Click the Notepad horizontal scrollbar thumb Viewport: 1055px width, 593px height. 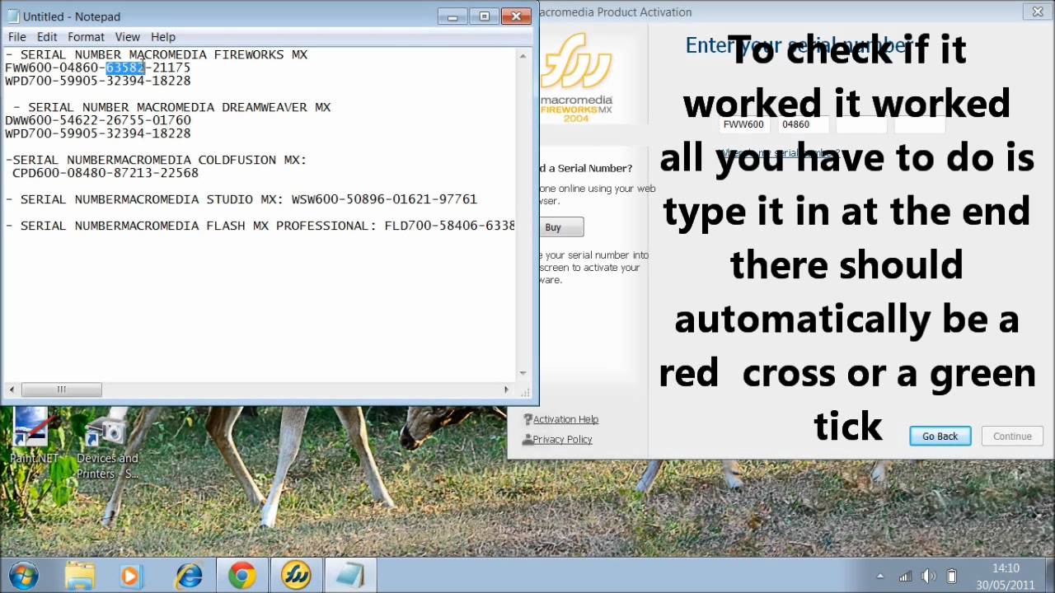click(x=61, y=390)
